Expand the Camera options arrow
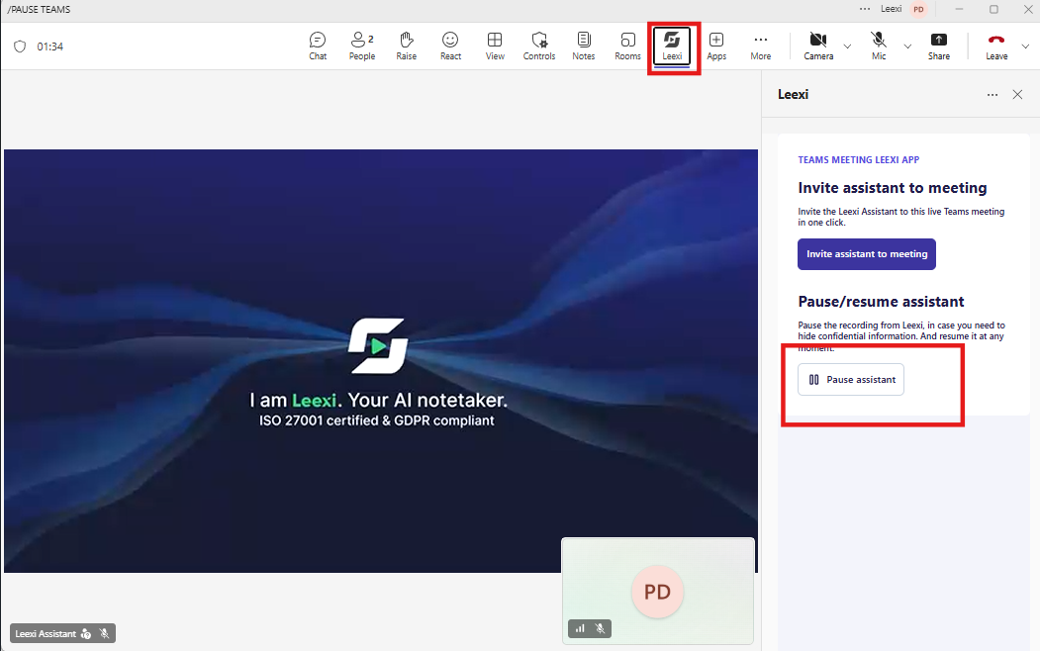Screen dimensions: 1040x651 click(x=847, y=46)
